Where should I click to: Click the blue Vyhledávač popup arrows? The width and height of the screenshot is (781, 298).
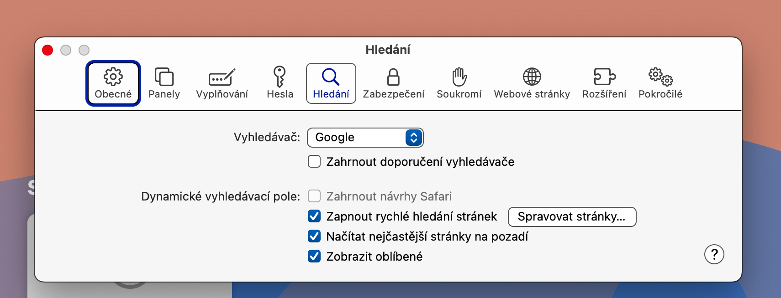[x=413, y=138]
